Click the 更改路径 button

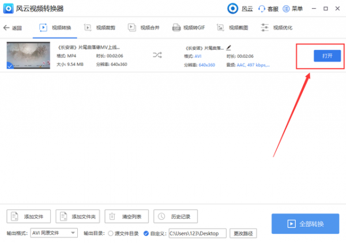(x=243, y=234)
